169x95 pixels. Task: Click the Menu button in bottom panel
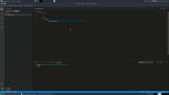click(150, 94)
